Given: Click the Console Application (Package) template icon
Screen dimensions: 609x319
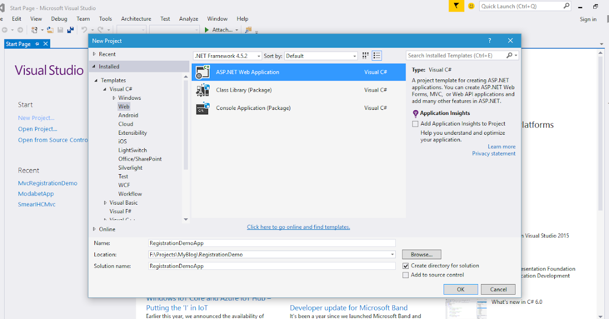Looking at the screenshot, I should click(203, 108).
